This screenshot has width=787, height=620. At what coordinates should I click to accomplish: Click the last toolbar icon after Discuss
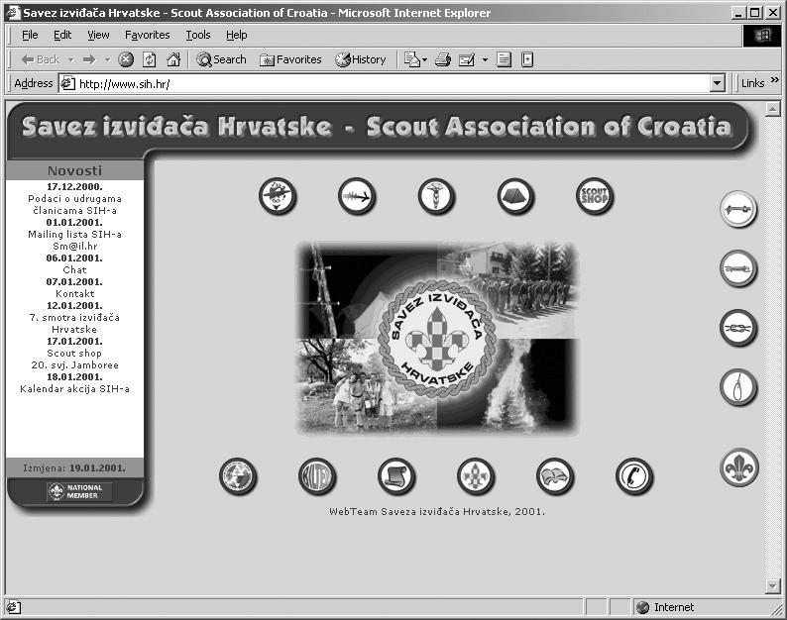(x=527, y=59)
